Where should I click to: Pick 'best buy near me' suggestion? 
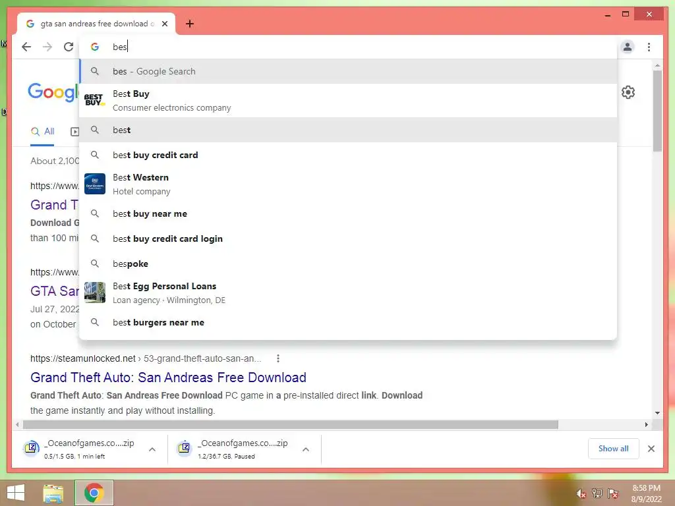[349, 214]
